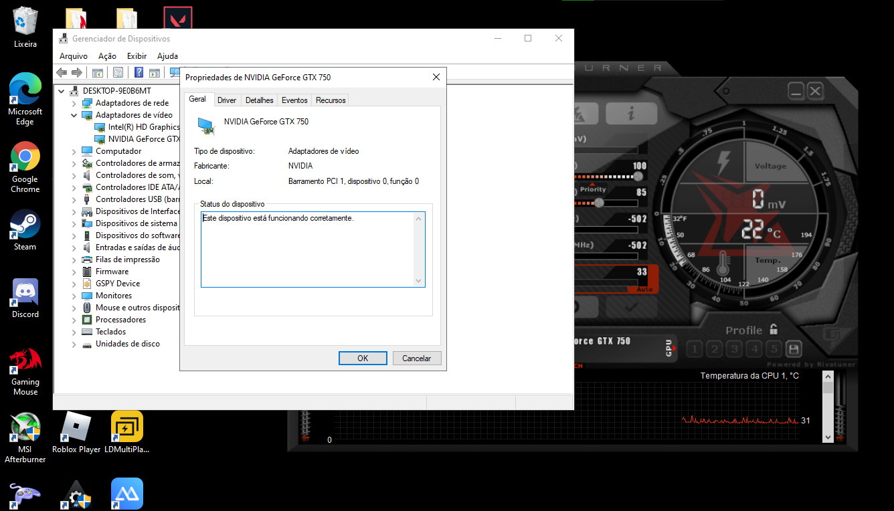The image size is (894, 511).
Task: Collapse Adaptadores de vídeo
Action: tap(74, 115)
